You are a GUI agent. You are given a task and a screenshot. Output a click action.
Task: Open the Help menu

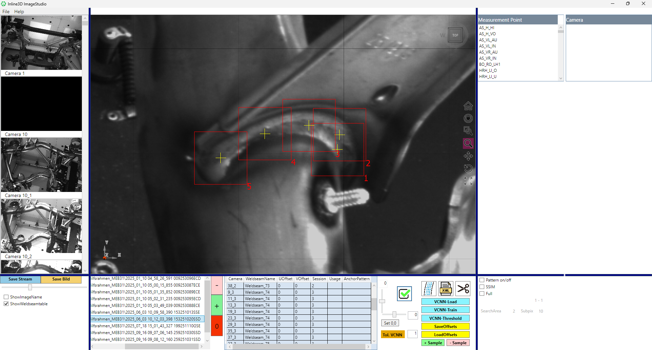click(x=19, y=12)
